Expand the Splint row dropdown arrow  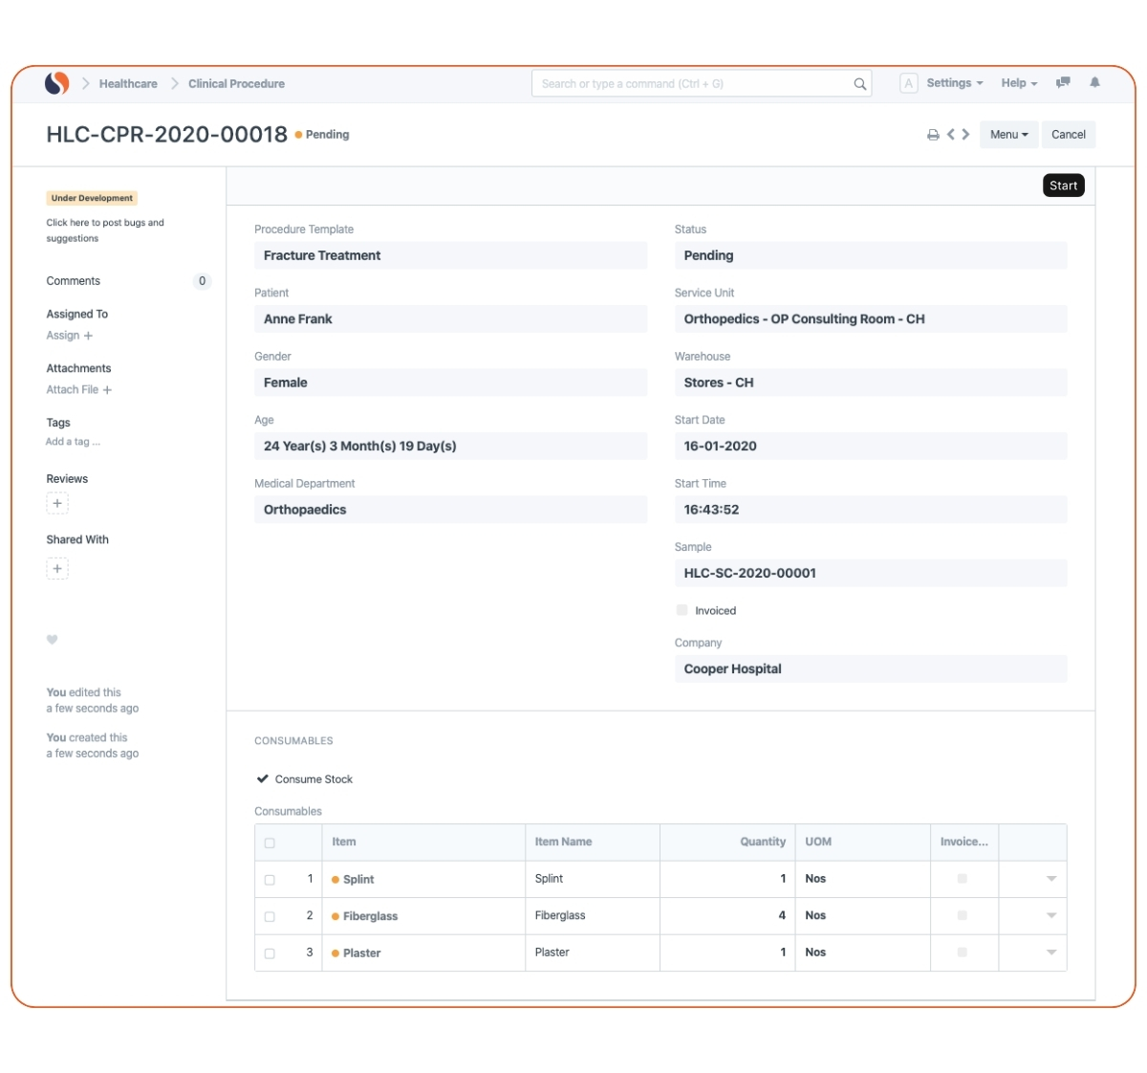pyautogui.click(x=1051, y=879)
